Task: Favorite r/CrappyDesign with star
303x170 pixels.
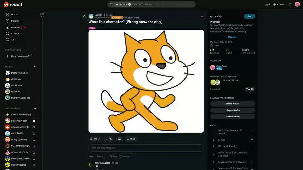Action: [34, 140]
